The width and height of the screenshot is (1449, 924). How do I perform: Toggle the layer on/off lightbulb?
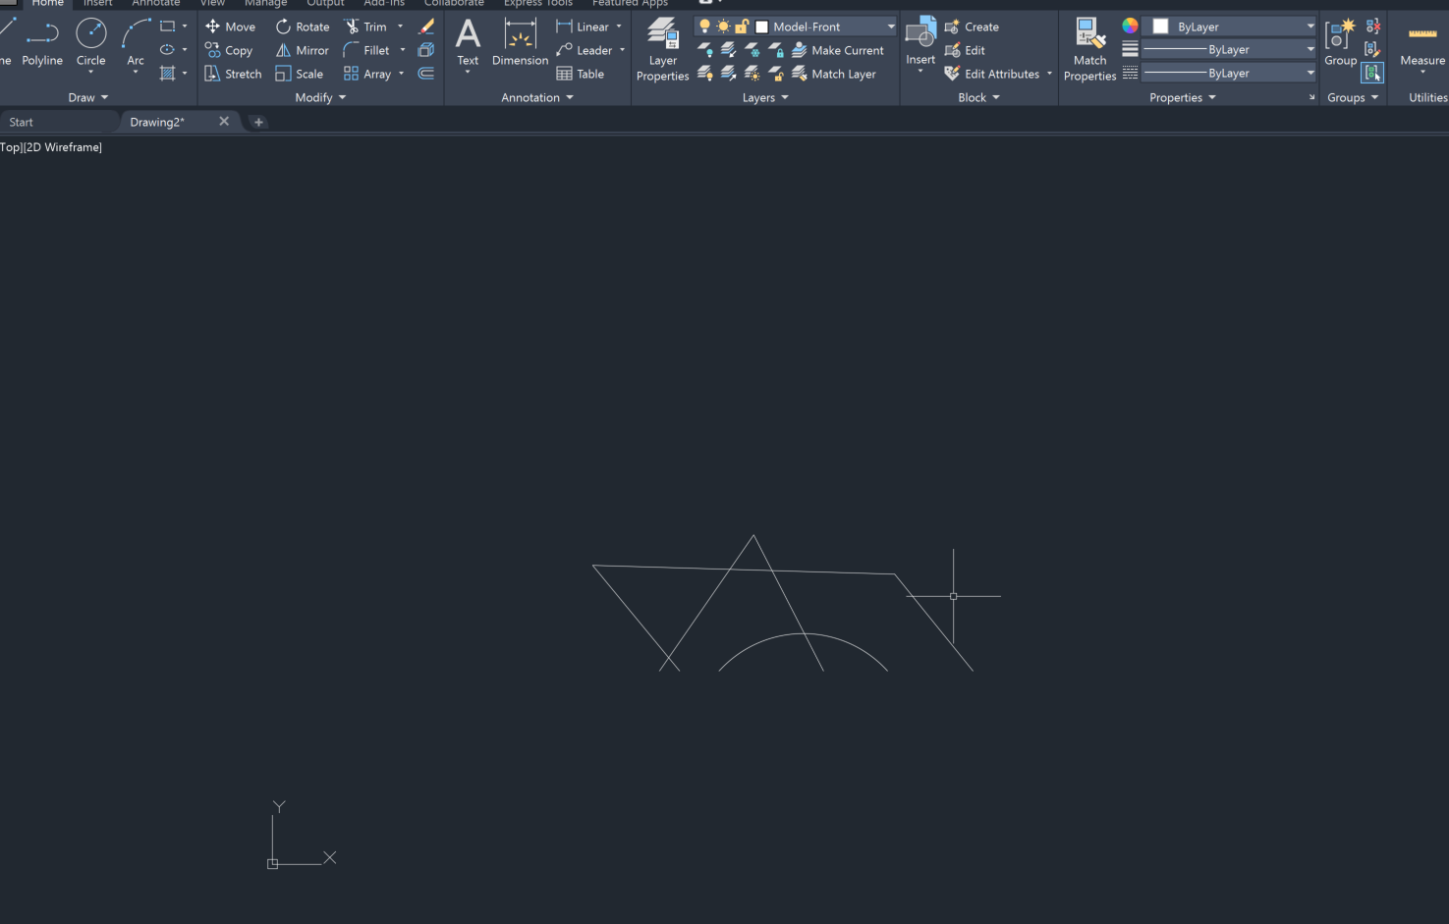click(704, 27)
